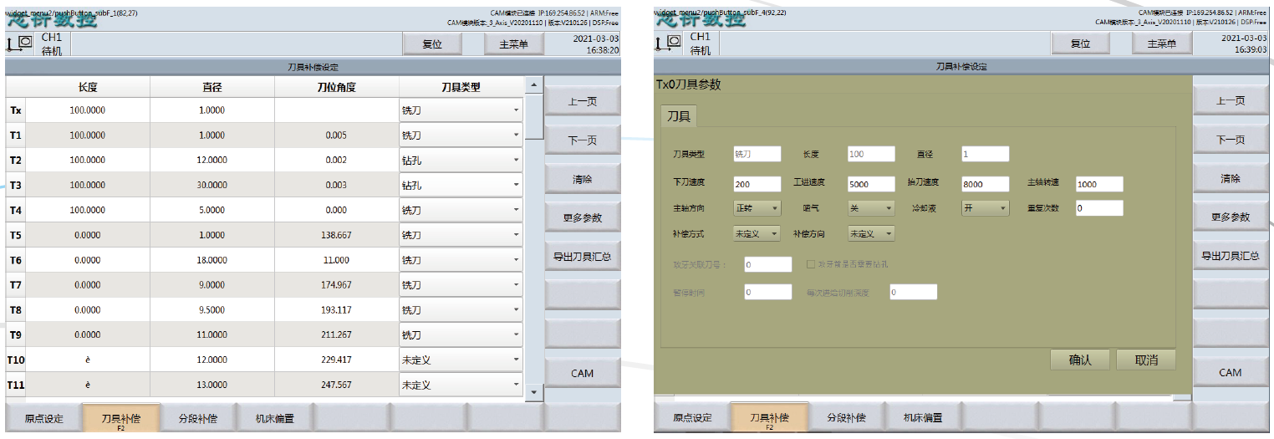Expand the 补偿方式 dropdown
Image resolution: width=1274 pixels, height=439 pixels.
click(x=757, y=234)
